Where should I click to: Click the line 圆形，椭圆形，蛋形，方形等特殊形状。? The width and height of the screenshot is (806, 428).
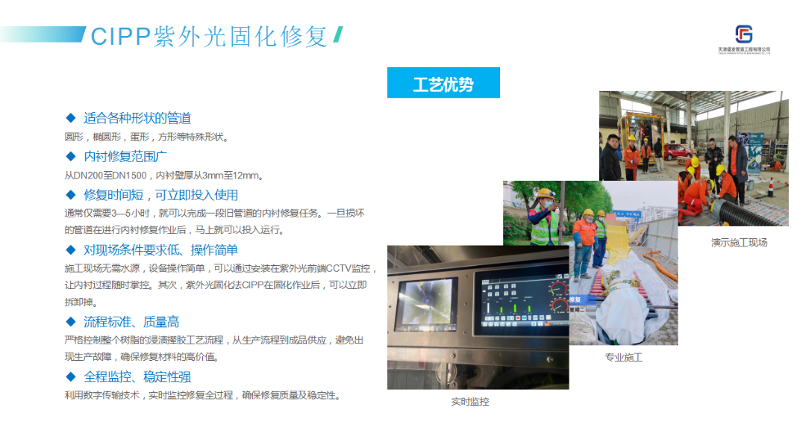146,137
